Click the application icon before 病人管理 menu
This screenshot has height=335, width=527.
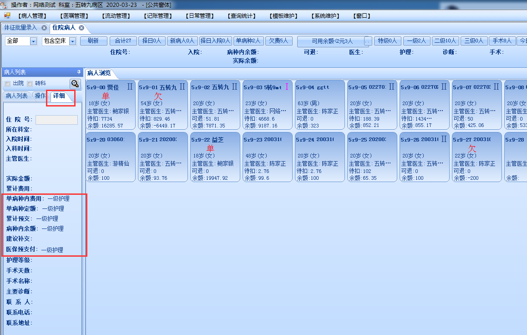[7, 15]
